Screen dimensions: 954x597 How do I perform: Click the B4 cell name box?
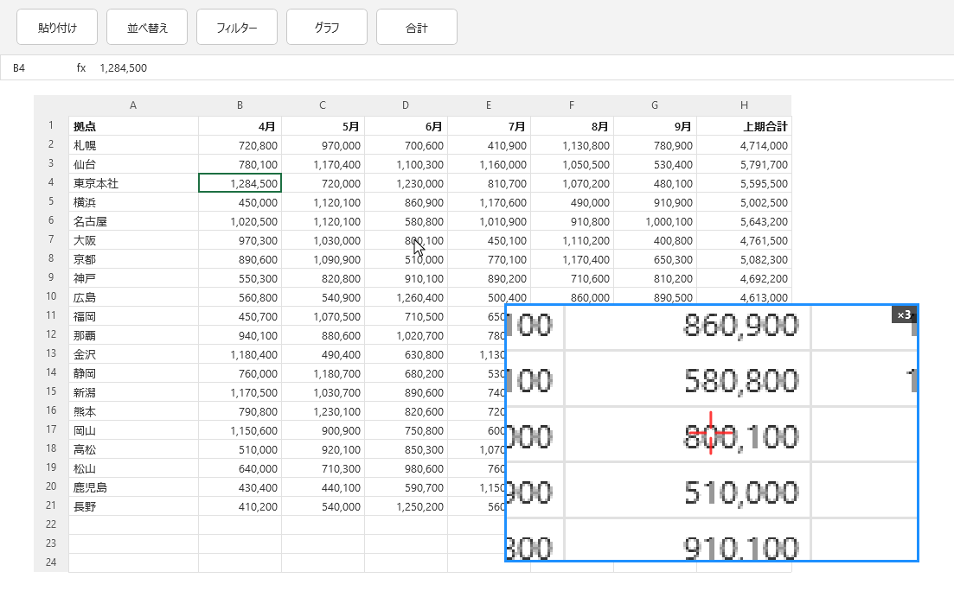click(36, 68)
